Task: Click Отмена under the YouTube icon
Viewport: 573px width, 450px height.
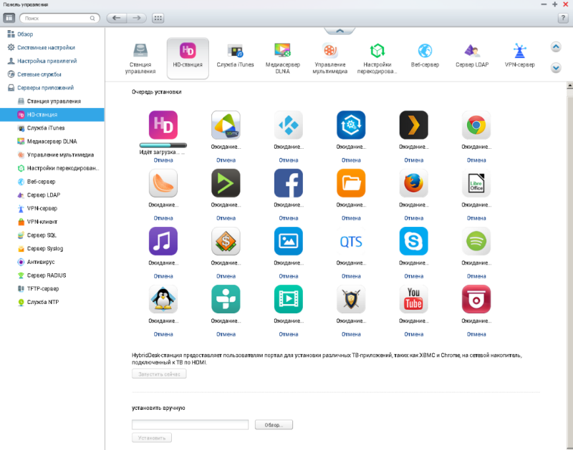Action: 414,334
